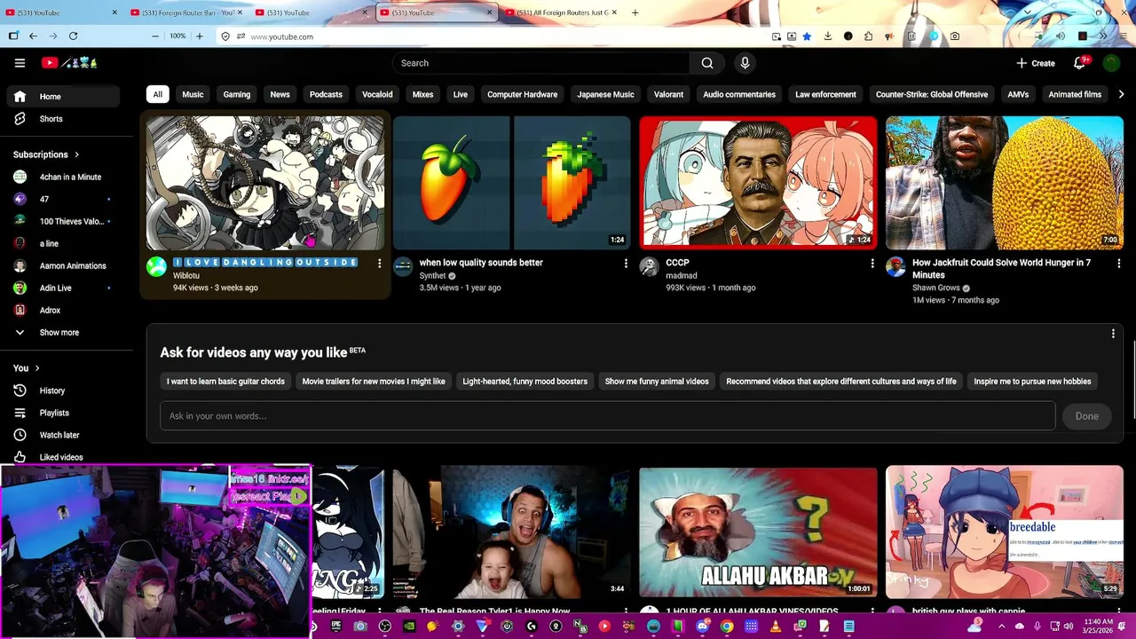The width and height of the screenshot is (1136, 639).
Task: Choose 'Show me funny animal videos' suggestion
Action: click(x=657, y=382)
